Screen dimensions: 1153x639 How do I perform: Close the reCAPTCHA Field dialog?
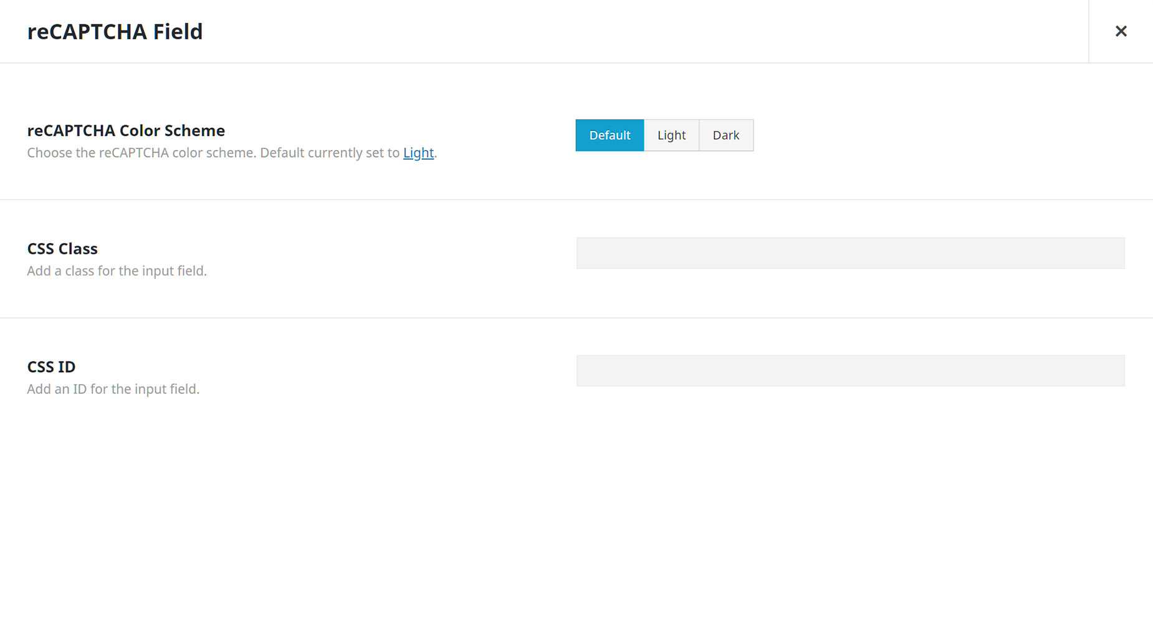pos(1121,31)
